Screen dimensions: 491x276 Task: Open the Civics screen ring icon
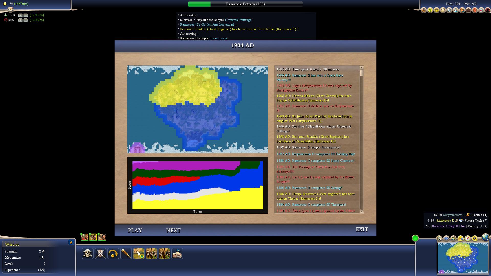point(437,10)
